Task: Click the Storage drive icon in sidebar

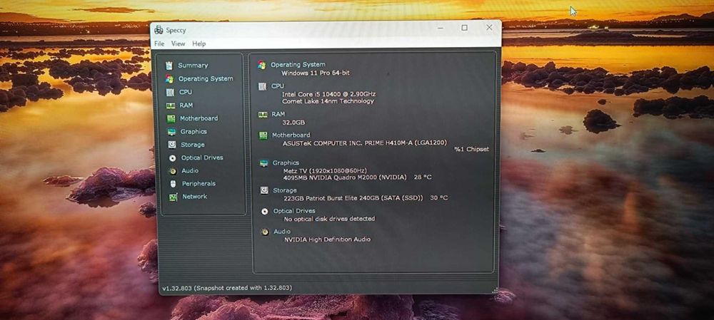Action: pyautogui.click(x=172, y=145)
